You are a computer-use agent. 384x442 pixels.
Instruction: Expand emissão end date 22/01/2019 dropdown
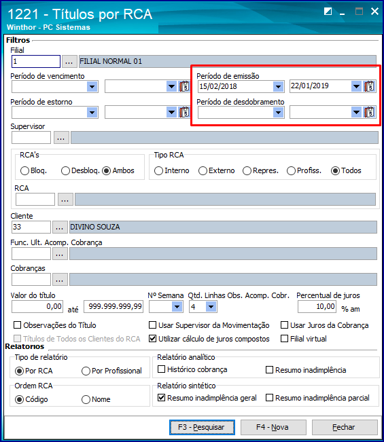pyautogui.click(x=357, y=86)
